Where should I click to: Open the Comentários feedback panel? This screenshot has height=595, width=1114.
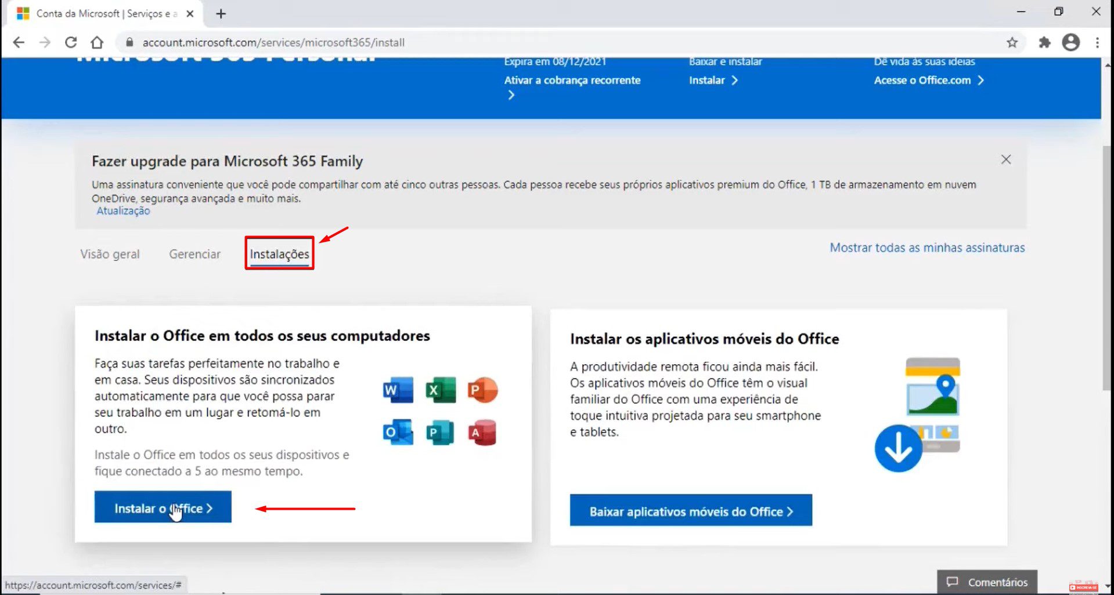point(987,582)
